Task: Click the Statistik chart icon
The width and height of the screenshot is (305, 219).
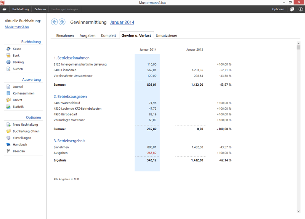Action: point(8,107)
